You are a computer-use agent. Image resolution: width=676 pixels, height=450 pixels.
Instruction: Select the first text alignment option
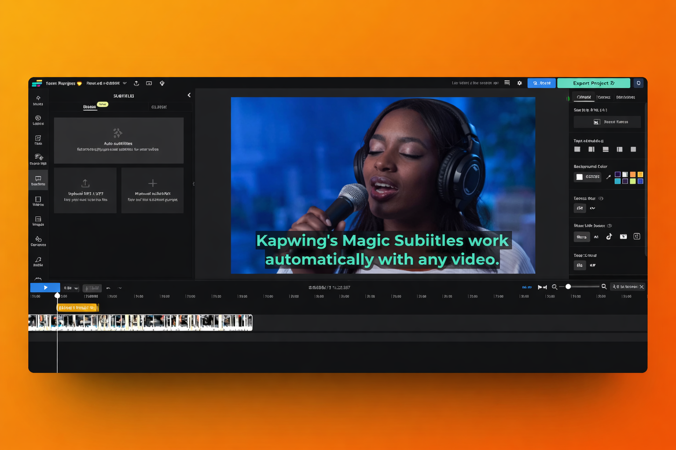click(577, 149)
